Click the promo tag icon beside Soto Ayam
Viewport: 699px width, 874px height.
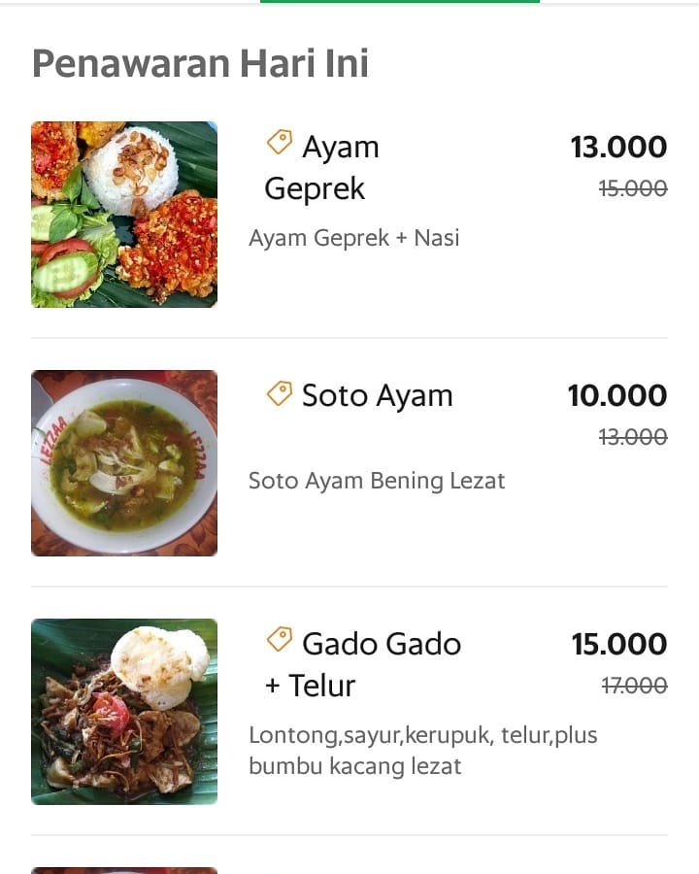point(280,393)
